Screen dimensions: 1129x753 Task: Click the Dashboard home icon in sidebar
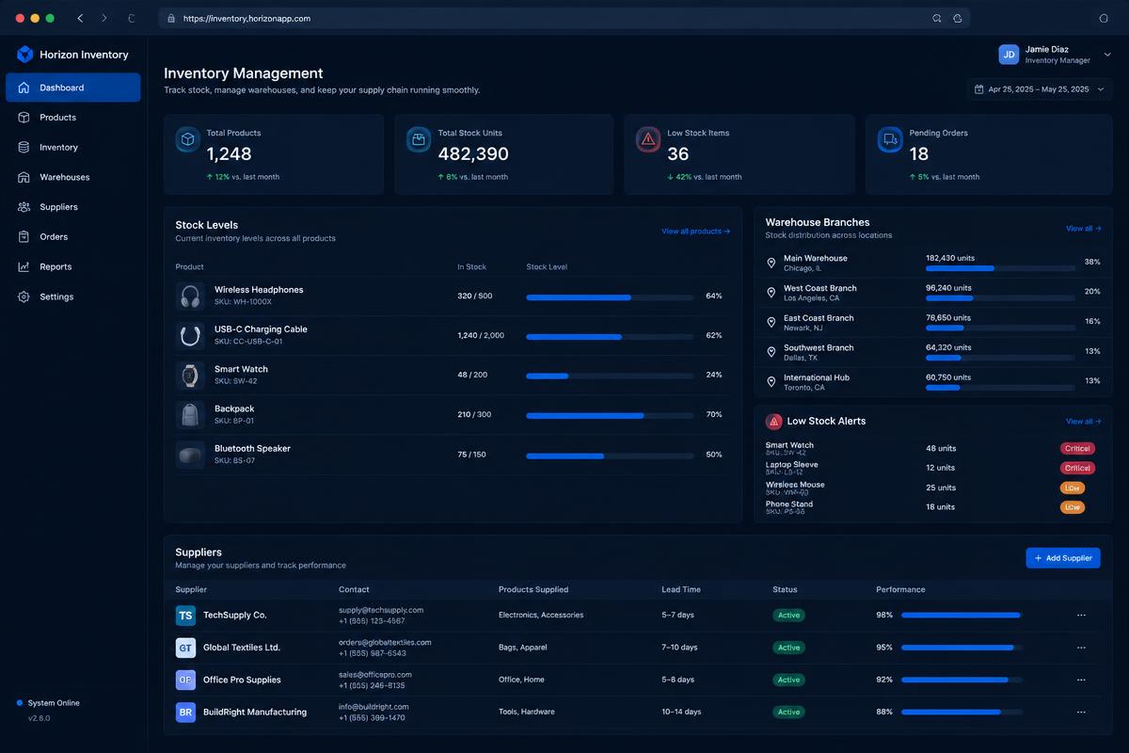[x=24, y=88]
